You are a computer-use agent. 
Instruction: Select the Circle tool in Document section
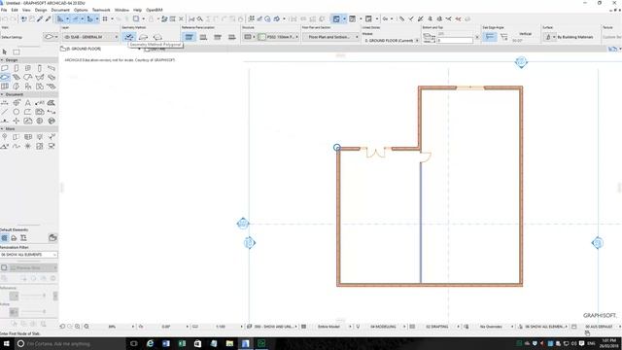17,112
